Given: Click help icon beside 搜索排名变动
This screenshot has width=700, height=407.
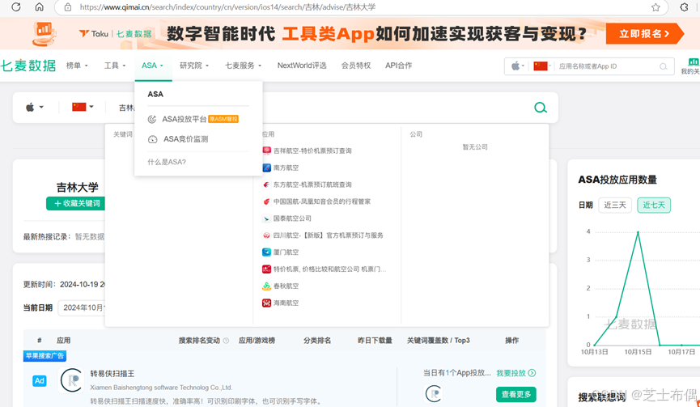Looking at the screenshot, I should point(226,341).
